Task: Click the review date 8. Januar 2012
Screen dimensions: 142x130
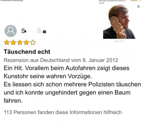Action: tap(100, 60)
